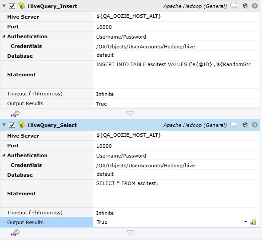This screenshot has width=262, height=241.
Task: Click down triangle below HiveQuery_Select
Action: coord(130,233)
